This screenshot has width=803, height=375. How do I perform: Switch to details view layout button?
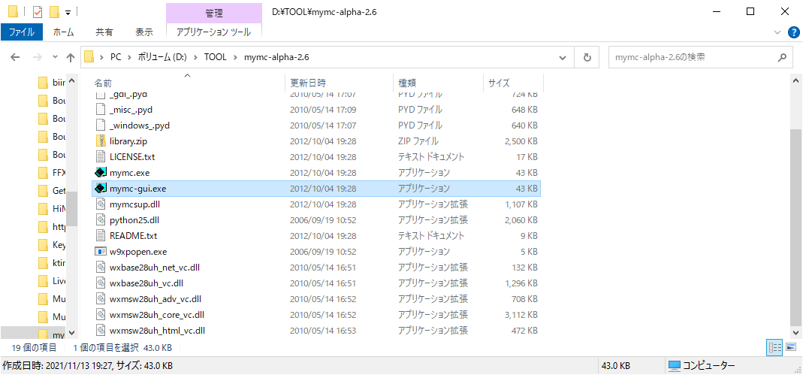(x=774, y=347)
